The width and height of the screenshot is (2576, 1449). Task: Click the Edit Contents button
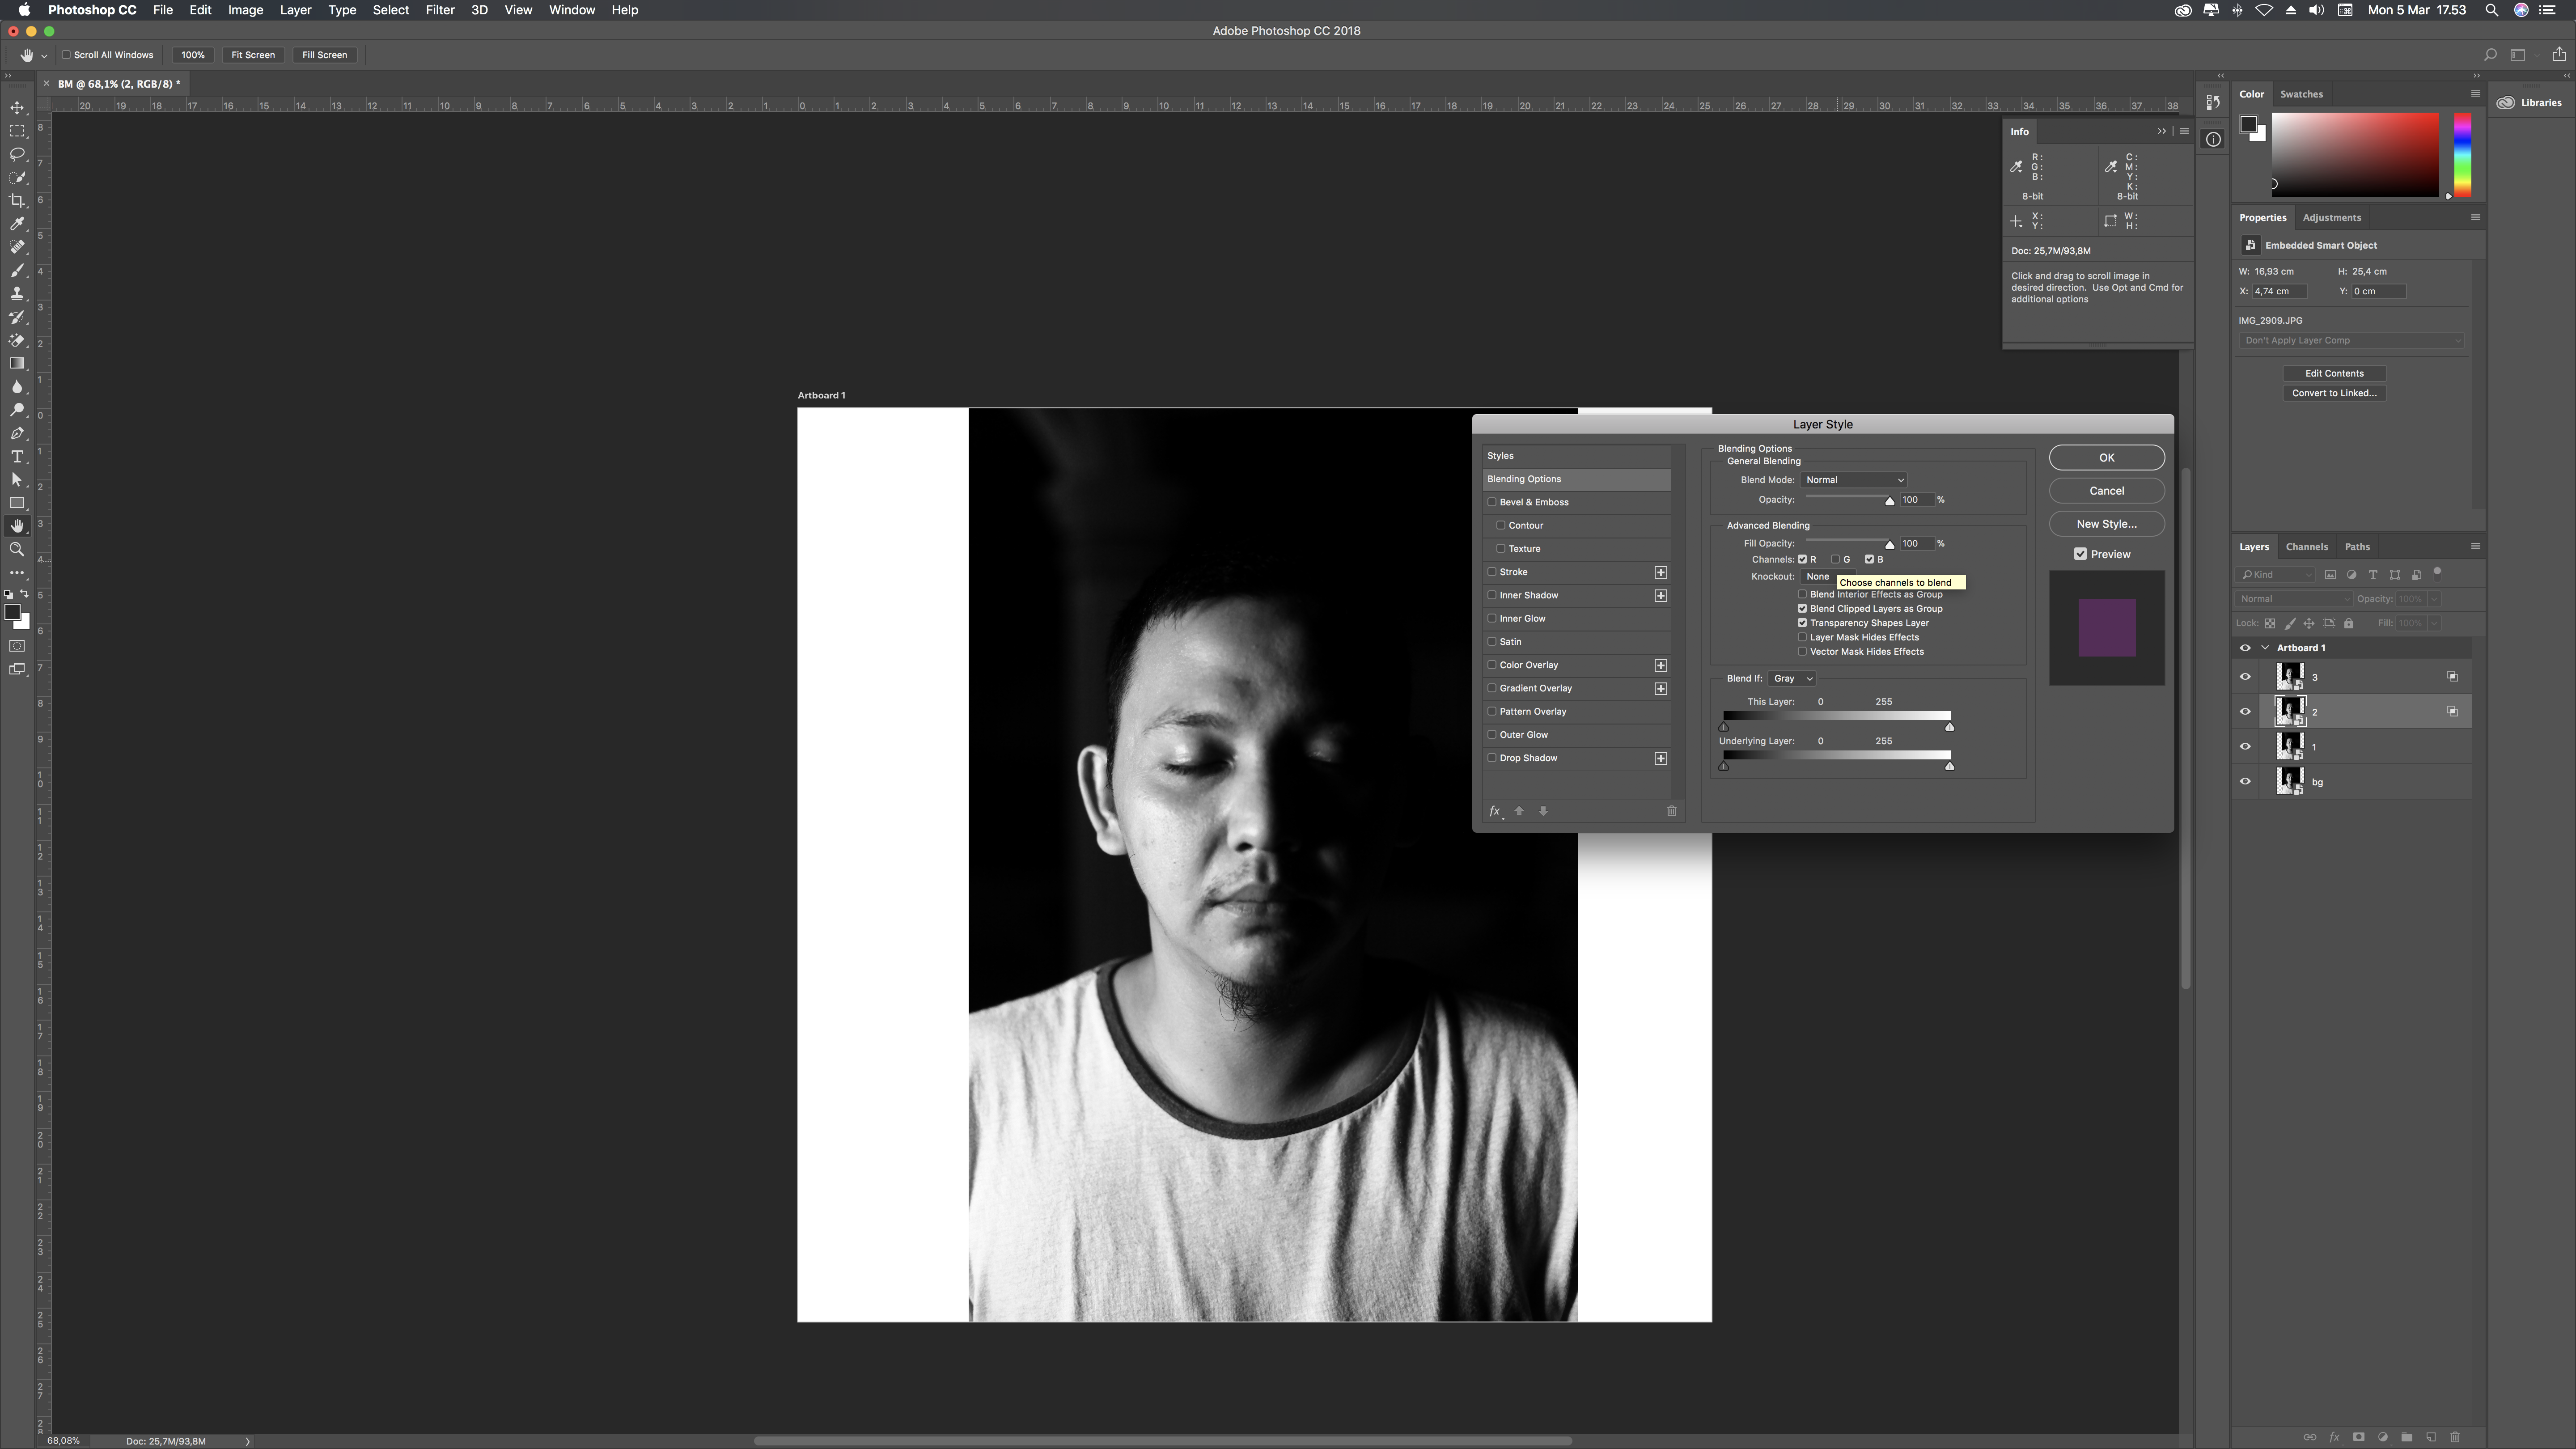[2334, 373]
